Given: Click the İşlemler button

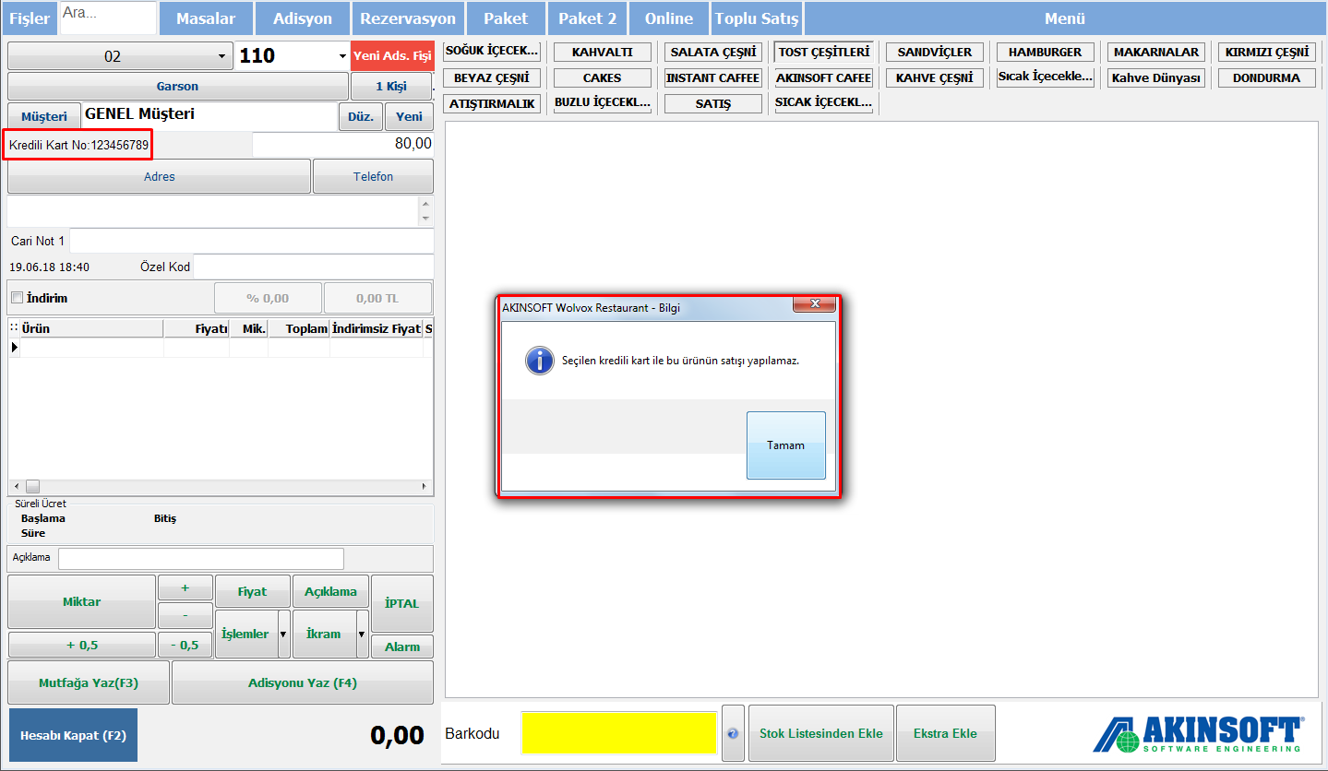Looking at the screenshot, I should point(245,635).
